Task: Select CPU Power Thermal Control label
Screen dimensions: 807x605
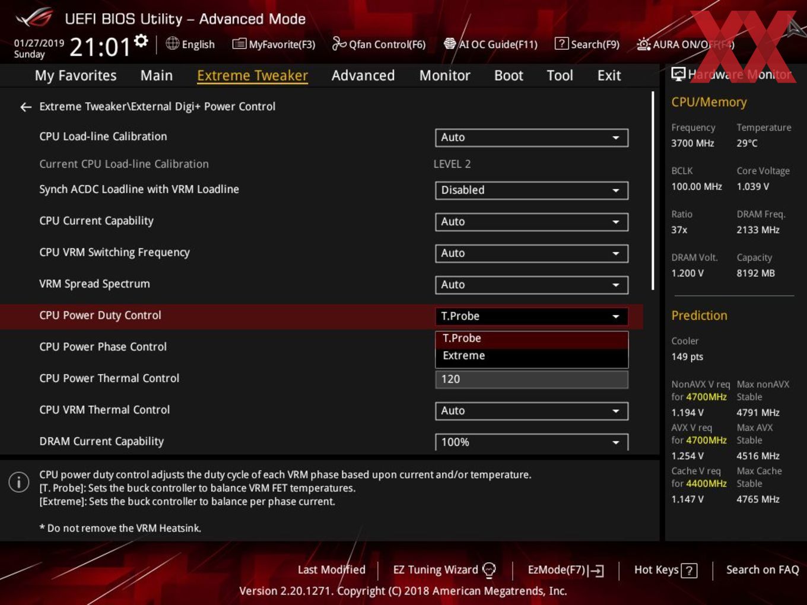Action: coord(109,378)
